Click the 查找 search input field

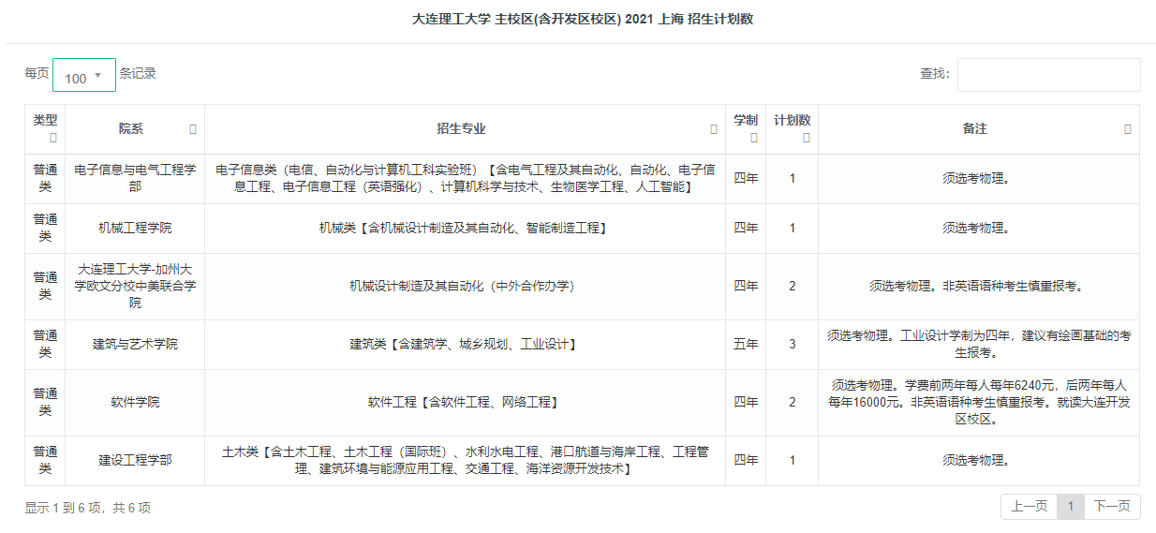[1048, 75]
